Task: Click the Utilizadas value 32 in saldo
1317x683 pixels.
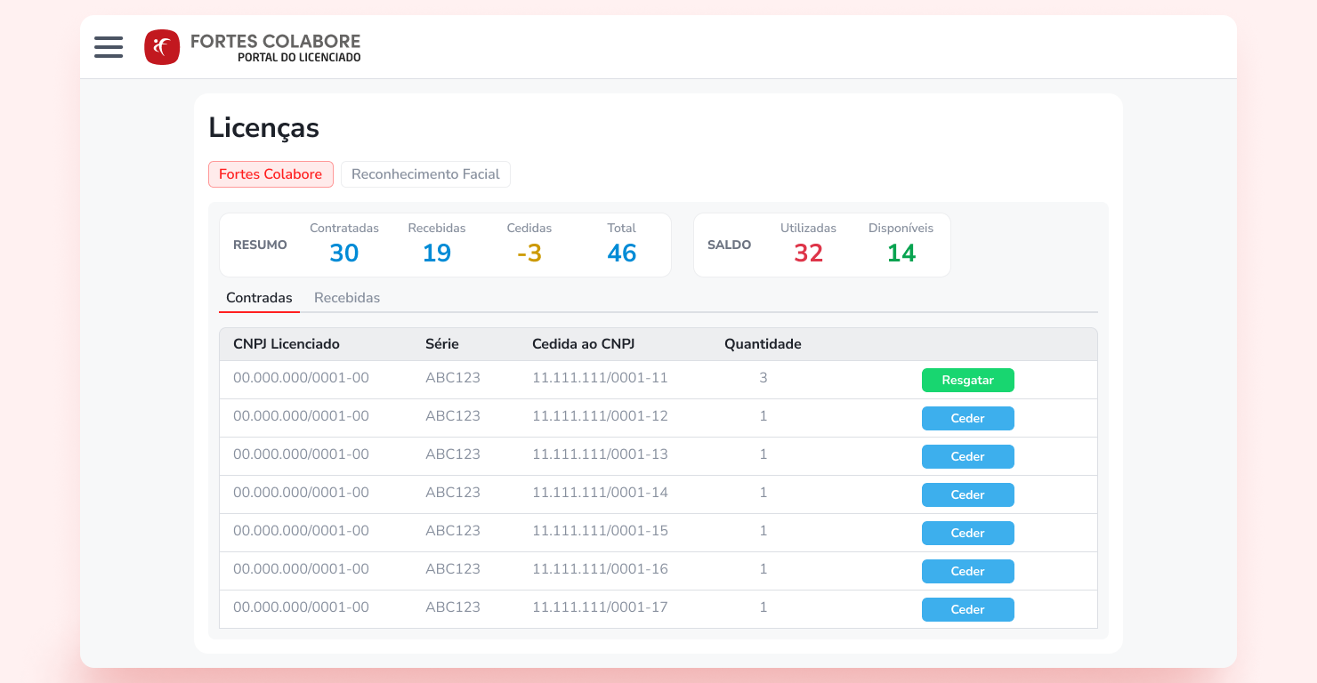Action: pyautogui.click(x=808, y=253)
